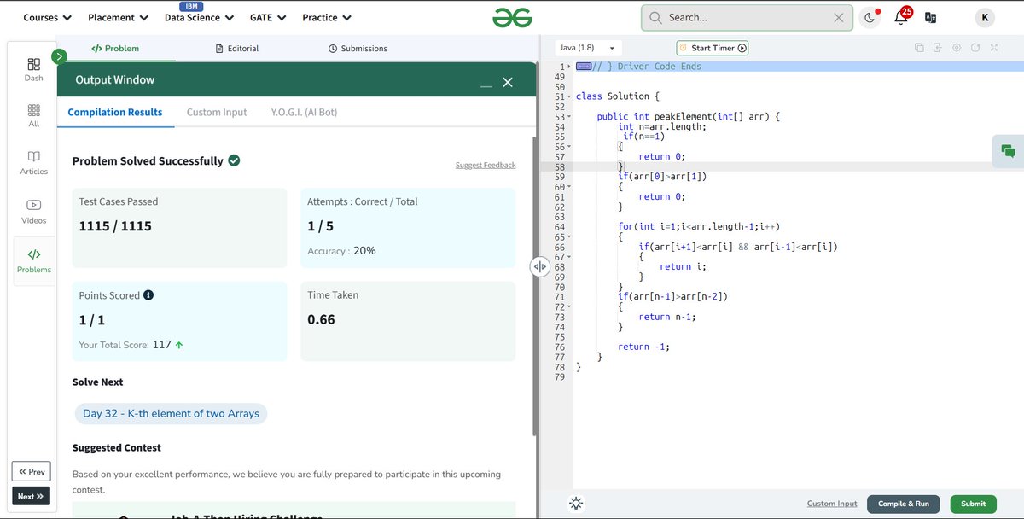Click the Time Taken value 0.66
This screenshot has height=519, width=1024.
pyautogui.click(x=321, y=320)
